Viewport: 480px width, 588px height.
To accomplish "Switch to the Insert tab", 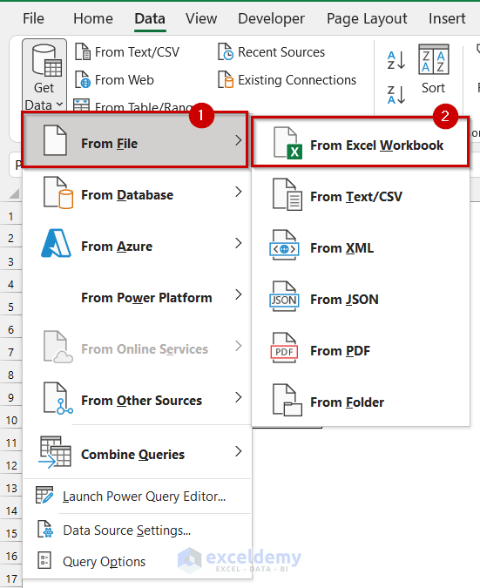I will (x=447, y=18).
